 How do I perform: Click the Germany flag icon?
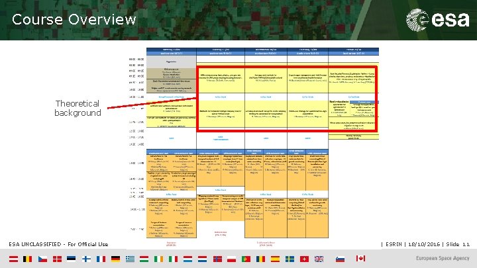pos(115,259)
